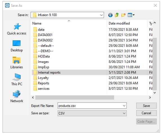
Task: Click the Save button
Action: point(146,106)
